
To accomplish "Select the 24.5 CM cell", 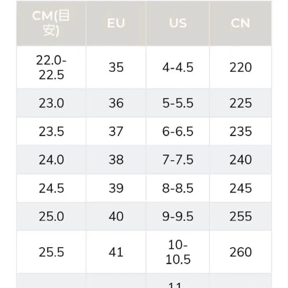I will tap(51, 188).
